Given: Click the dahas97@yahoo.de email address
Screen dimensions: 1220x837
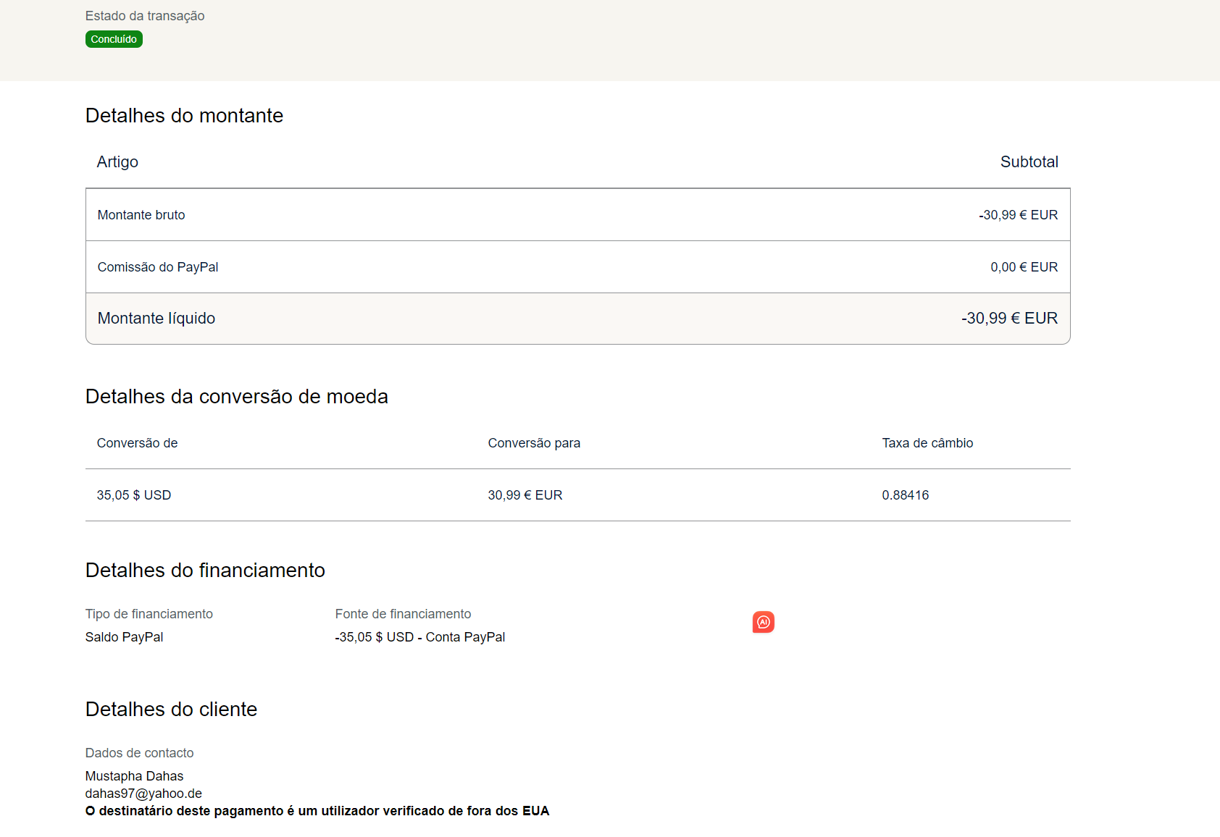Looking at the screenshot, I should click(x=143, y=794).
